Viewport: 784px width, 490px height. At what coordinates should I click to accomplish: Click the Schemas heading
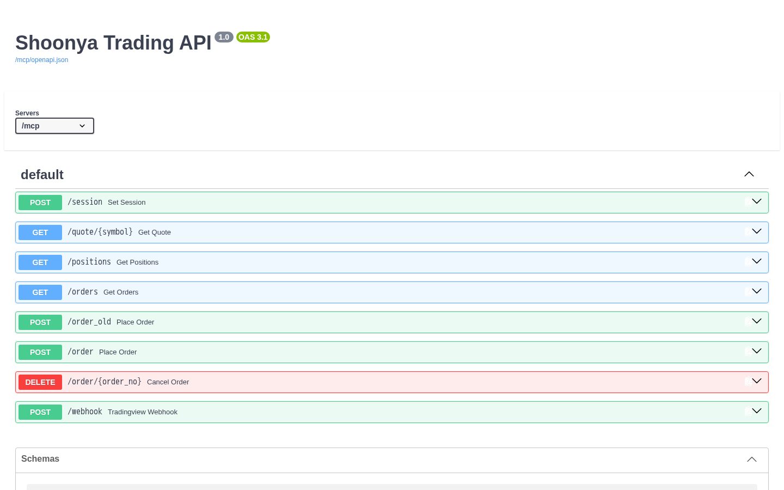pos(40,459)
